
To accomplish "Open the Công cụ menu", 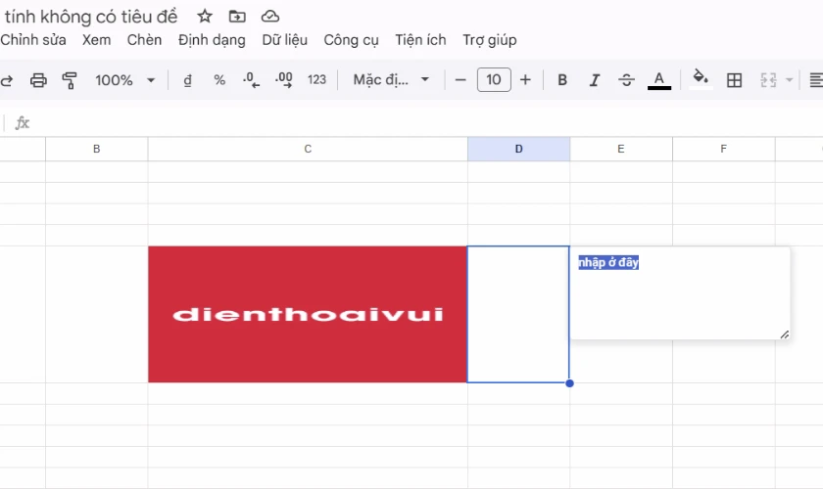I will click(x=351, y=40).
